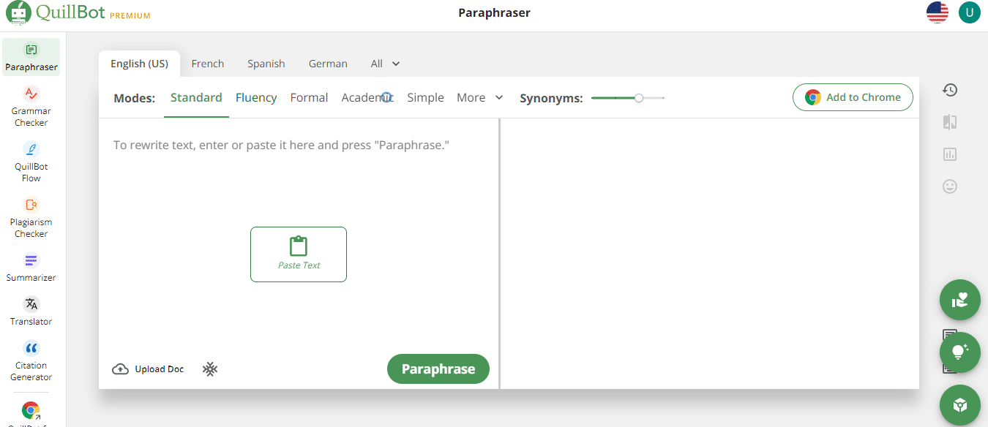The image size is (988, 427).
Task: Switch to Fluency mode
Action: pos(256,97)
